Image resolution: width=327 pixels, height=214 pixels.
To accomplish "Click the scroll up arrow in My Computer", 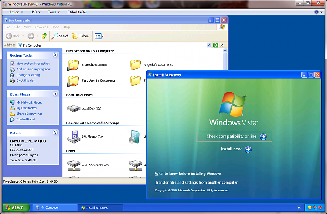I will 225,51.
